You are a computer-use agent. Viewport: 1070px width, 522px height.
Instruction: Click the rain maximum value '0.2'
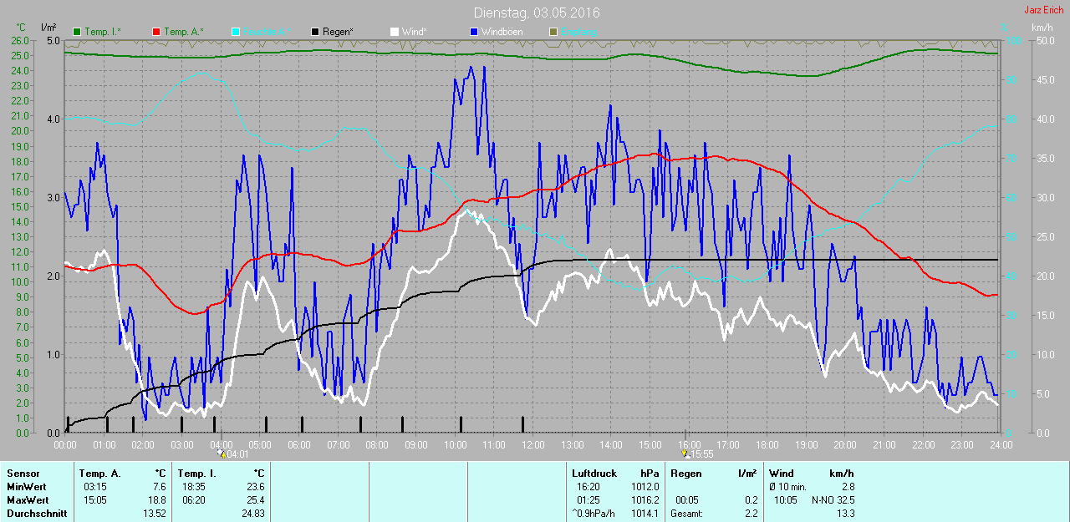[750, 500]
